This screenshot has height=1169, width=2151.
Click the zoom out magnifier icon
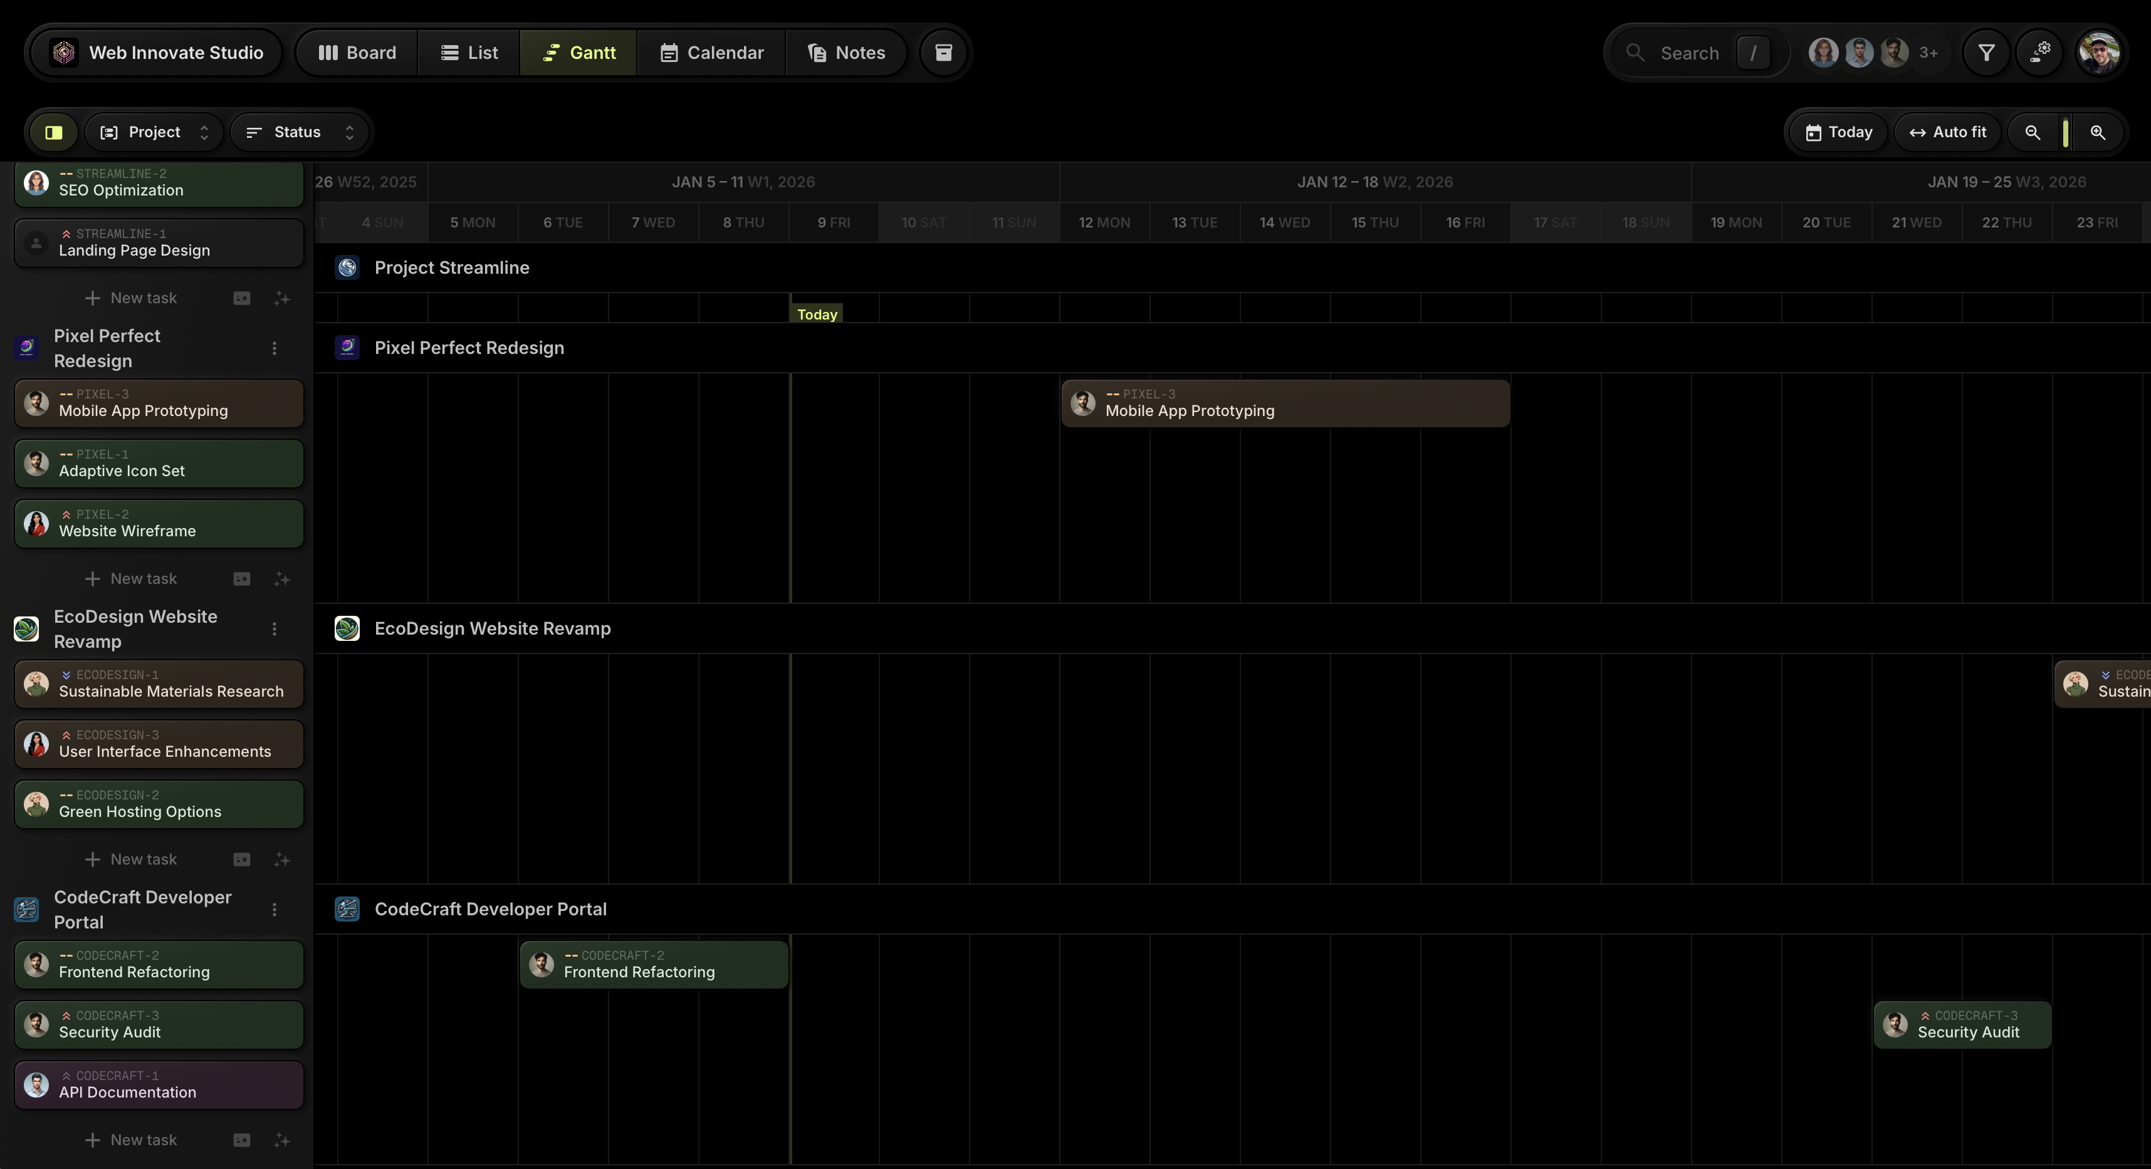pyautogui.click(x=2033, y=132)
